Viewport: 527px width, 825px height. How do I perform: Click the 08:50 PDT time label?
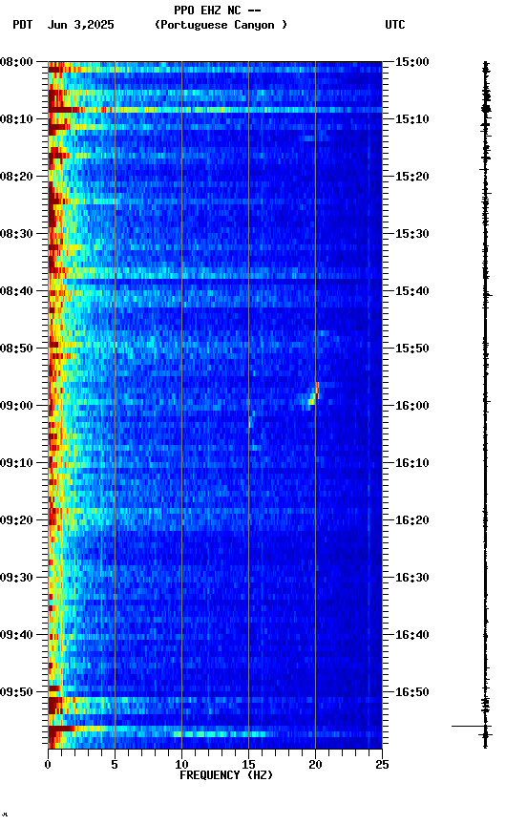tap(16, 349)
